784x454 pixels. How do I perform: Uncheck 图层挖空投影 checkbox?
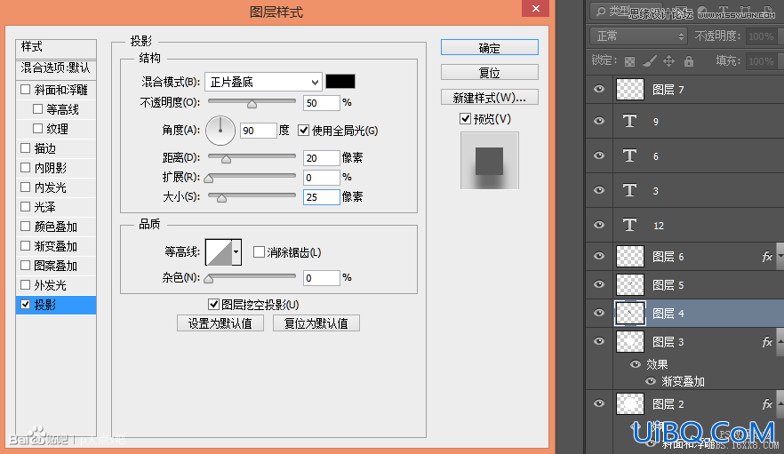[213, 304]
